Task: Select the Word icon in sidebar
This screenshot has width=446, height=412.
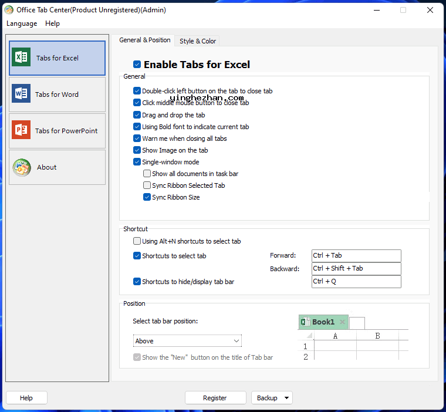Action: (21, 93)
